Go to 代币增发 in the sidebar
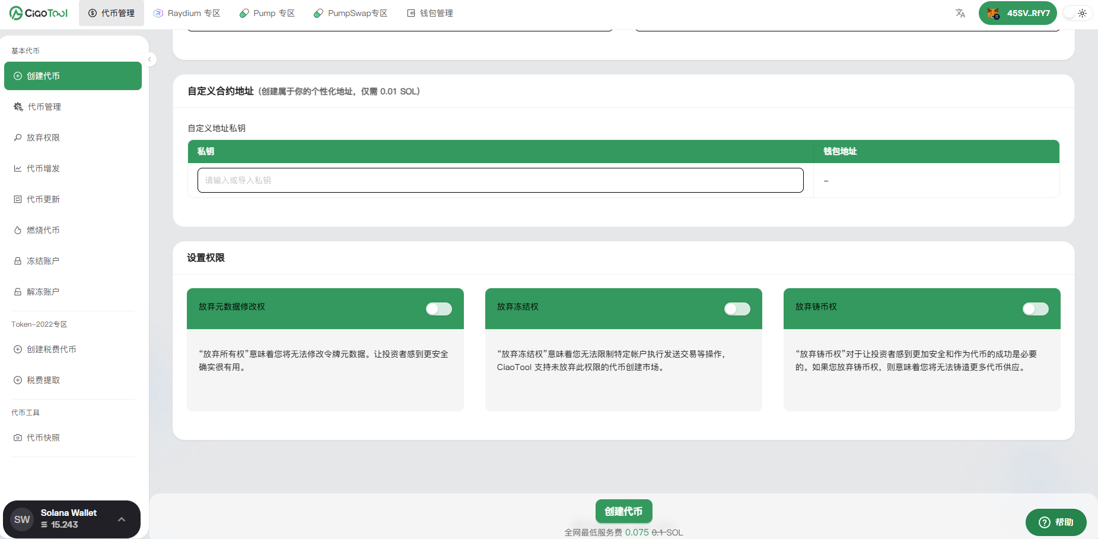Image resolution: width=1098 pixels, height=539 pixels. pos(73,168)
